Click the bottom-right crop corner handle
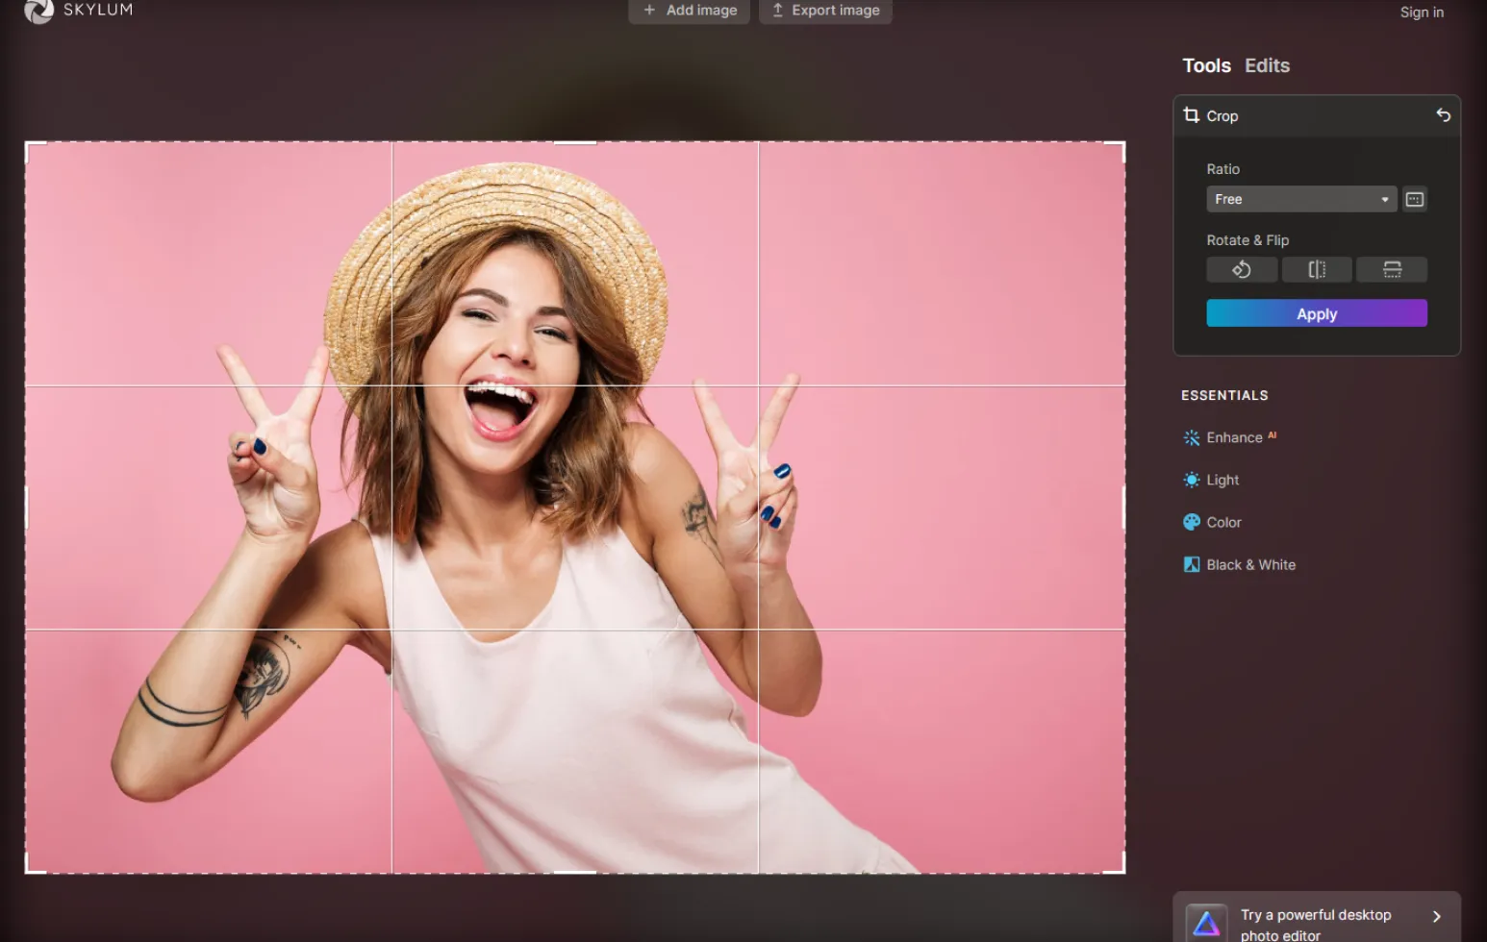This screenshot has width=1487, height=942. coord(1116,863)
